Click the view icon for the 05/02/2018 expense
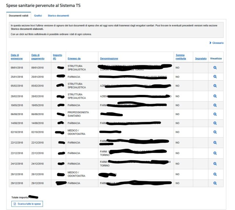 pyautogui.click(x=215, y=86)
